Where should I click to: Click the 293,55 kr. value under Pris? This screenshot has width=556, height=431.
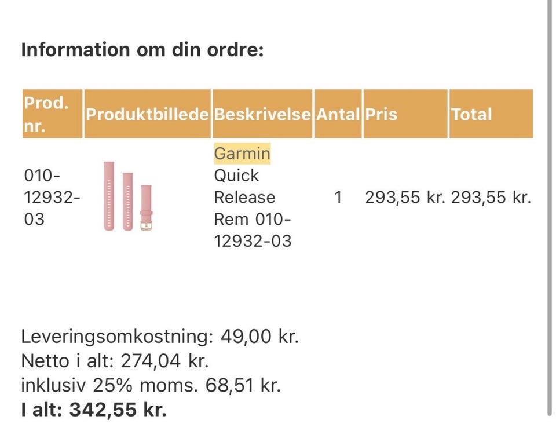(x=405, y=198)
